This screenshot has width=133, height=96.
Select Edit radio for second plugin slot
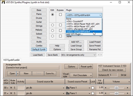(52, 25)
